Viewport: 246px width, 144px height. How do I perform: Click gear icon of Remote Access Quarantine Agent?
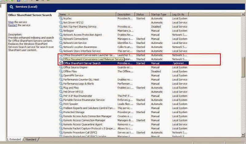pos(61,124)
